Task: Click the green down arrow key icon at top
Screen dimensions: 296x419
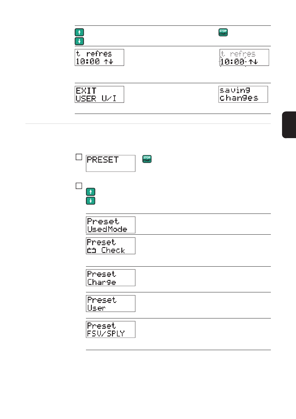Action: (79, 41)
